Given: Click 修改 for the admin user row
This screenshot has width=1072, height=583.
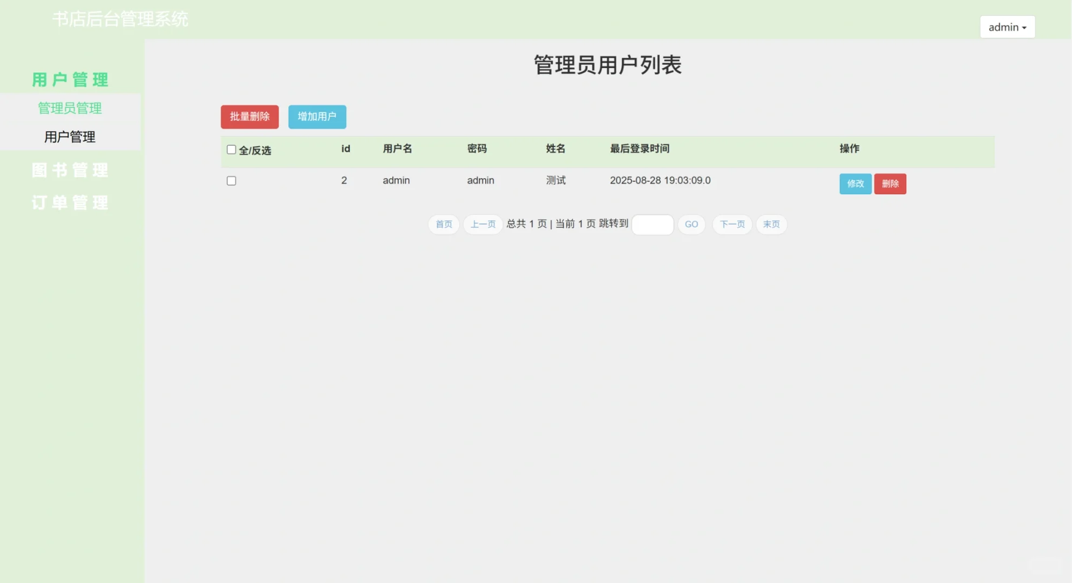Looking at the screenshot, I should (855, 184).
